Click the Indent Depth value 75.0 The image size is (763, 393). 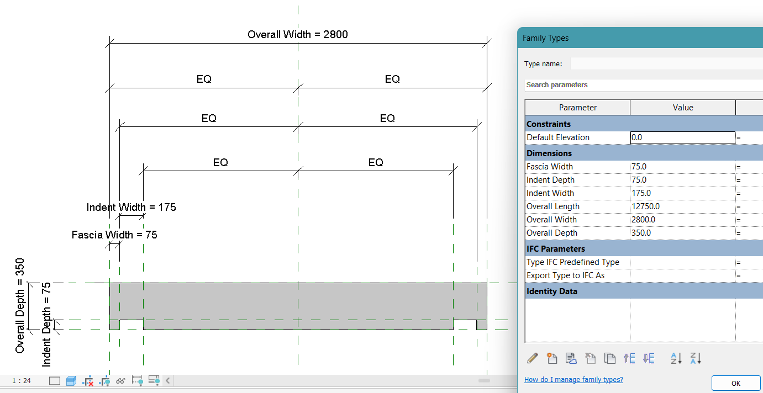coord(683,180)
